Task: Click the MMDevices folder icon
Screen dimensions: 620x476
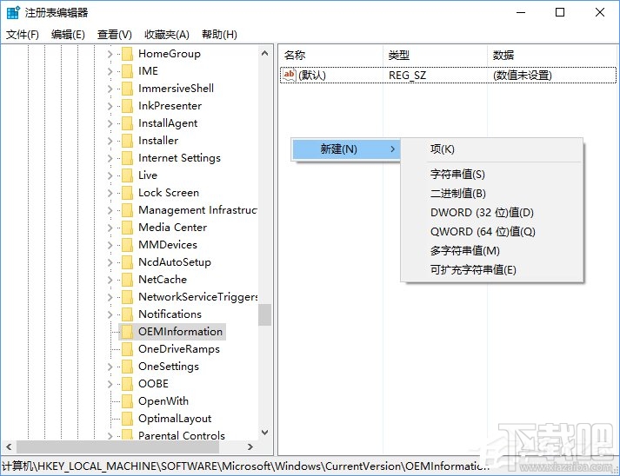Action: point(127,245)
